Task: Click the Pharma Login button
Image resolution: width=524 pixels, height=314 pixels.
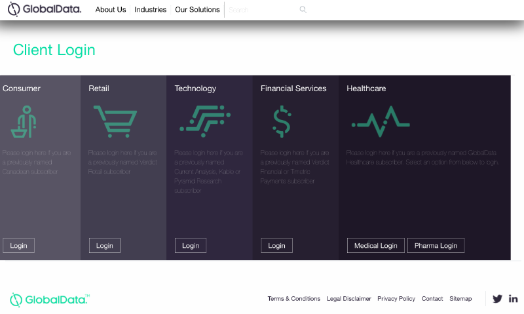Action: (436, 245)
